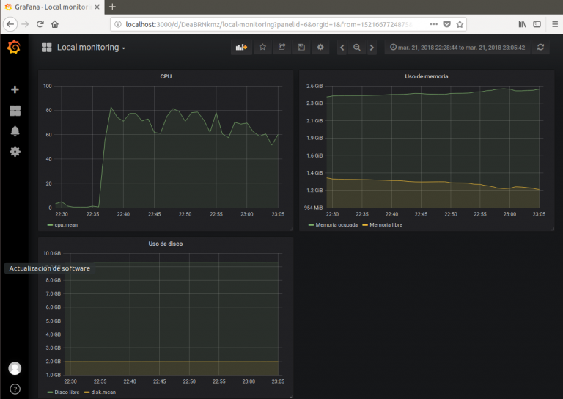Open Alerting bell icon in sidebar
Screen dimensions: 563x399
[x=15, y=131]
